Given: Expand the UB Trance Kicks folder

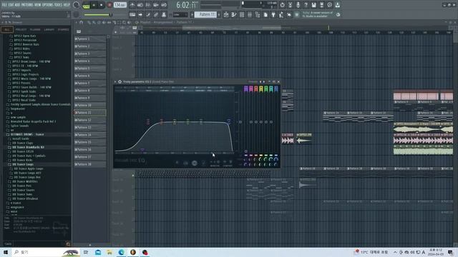Looking at the screenshot, I should click(22, 160).
